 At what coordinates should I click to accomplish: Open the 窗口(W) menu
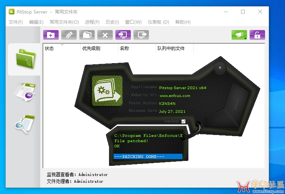tap(133, 22)
